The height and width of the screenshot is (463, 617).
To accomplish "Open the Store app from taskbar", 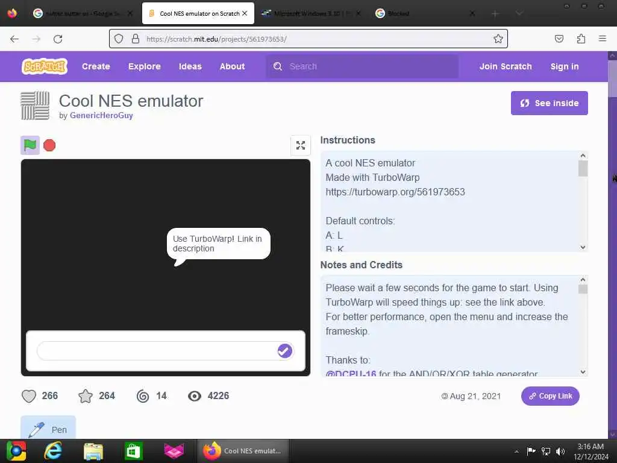I will 133,451.
